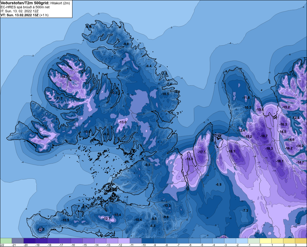Click the '-5' legend scale label

pos(202,245)
